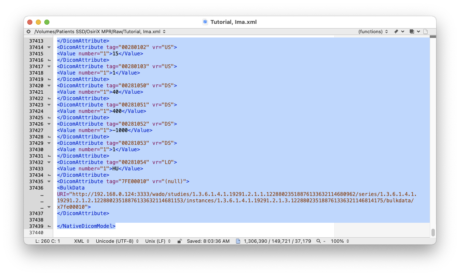Open the (functions) popup menu
The height and width of the screenshot is (276, 460).
coord(373,32)
